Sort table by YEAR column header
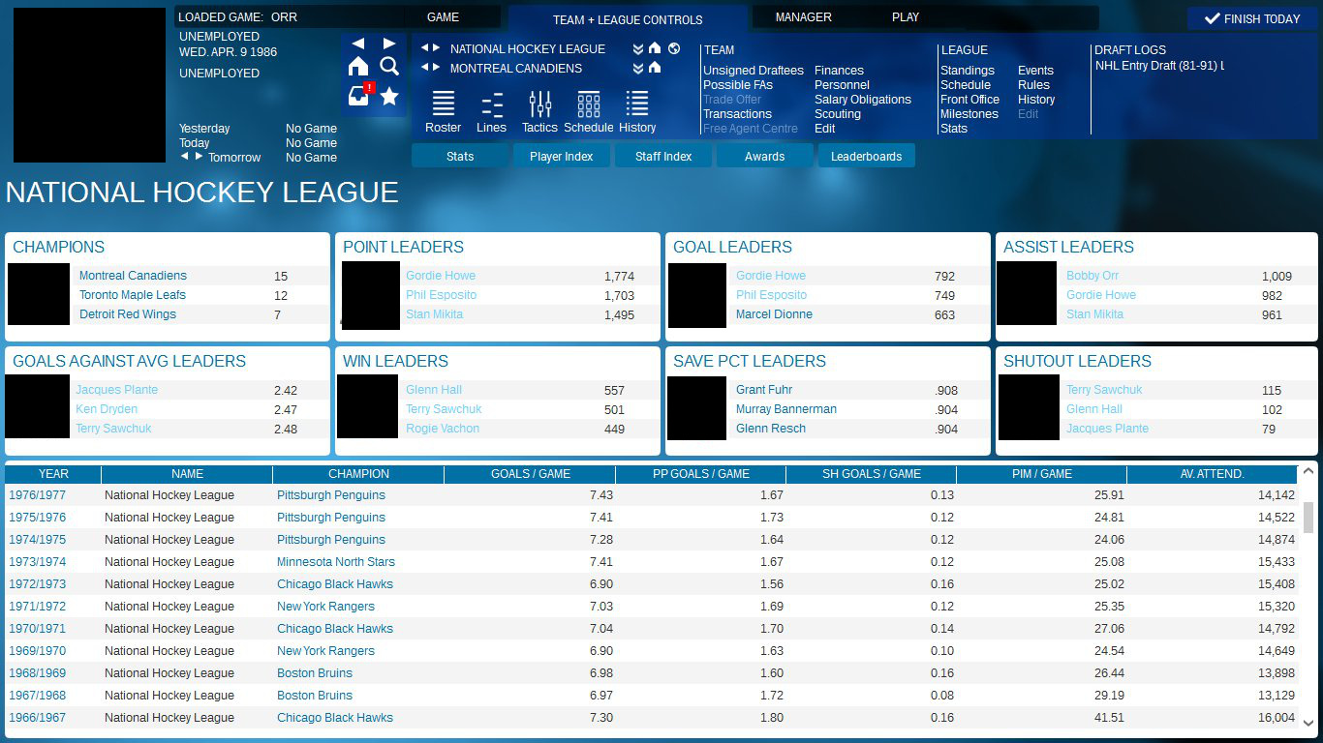1323x743 pixels. click(53, 474)
